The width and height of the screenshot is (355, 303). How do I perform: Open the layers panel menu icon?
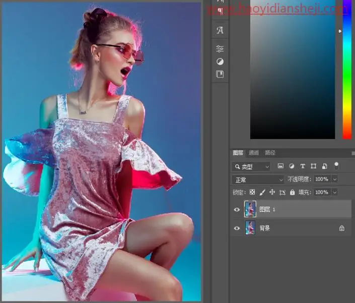tap(353, 153)
